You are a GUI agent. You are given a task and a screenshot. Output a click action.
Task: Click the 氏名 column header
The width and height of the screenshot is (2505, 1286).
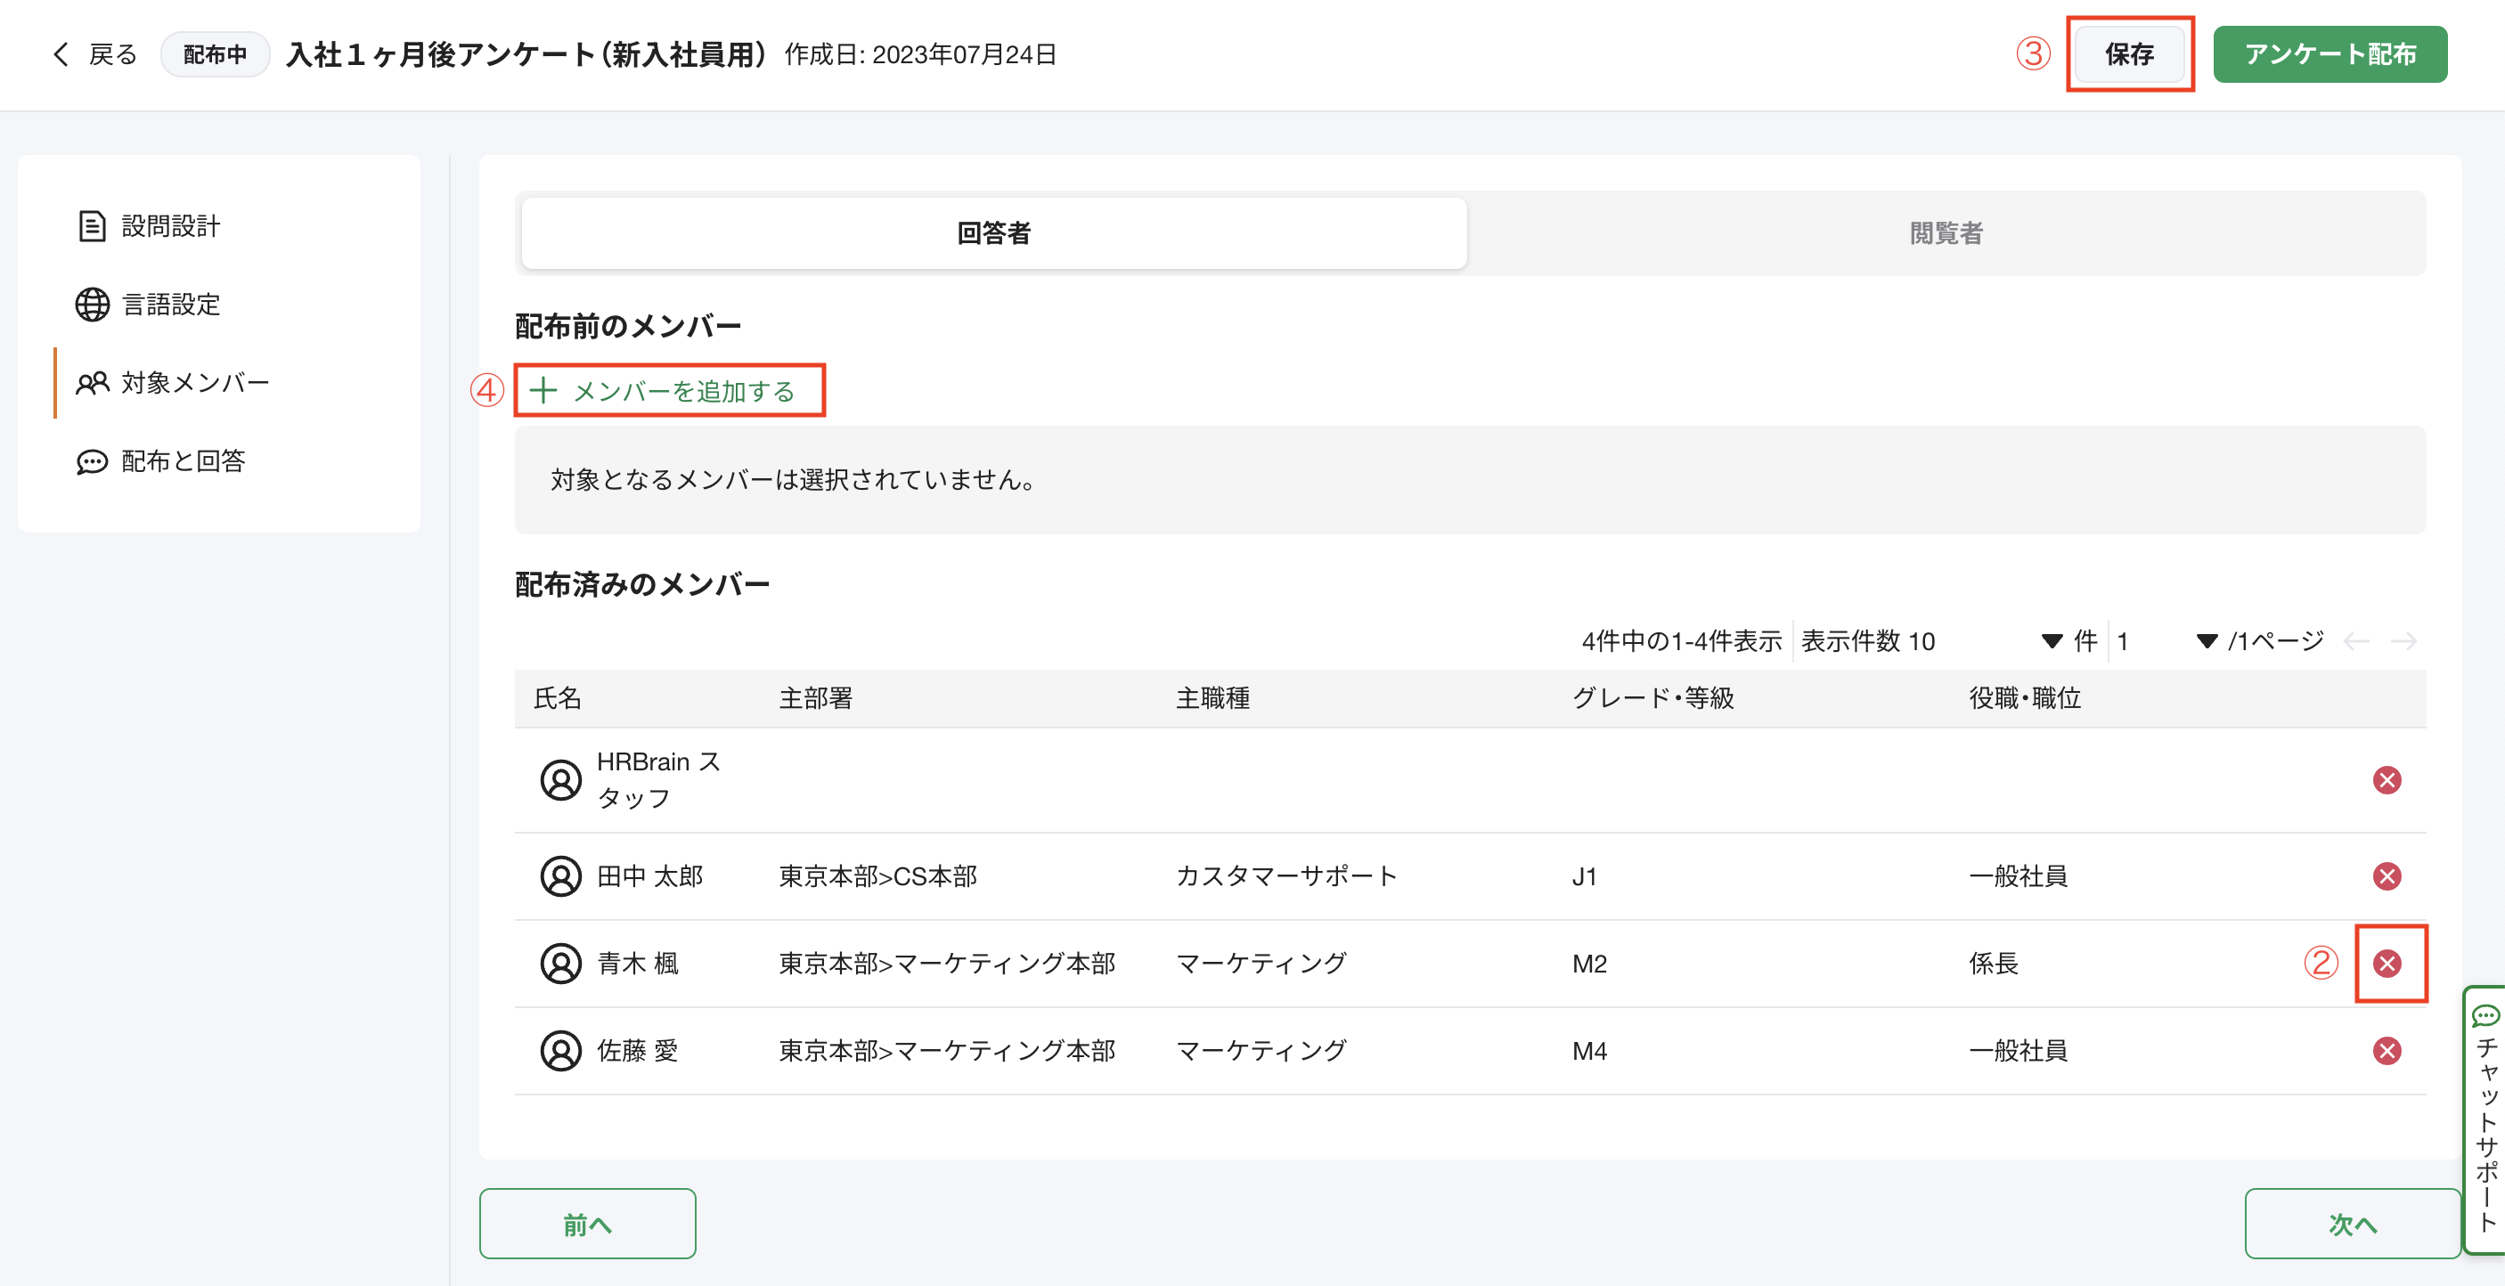(x=557, y=698)
